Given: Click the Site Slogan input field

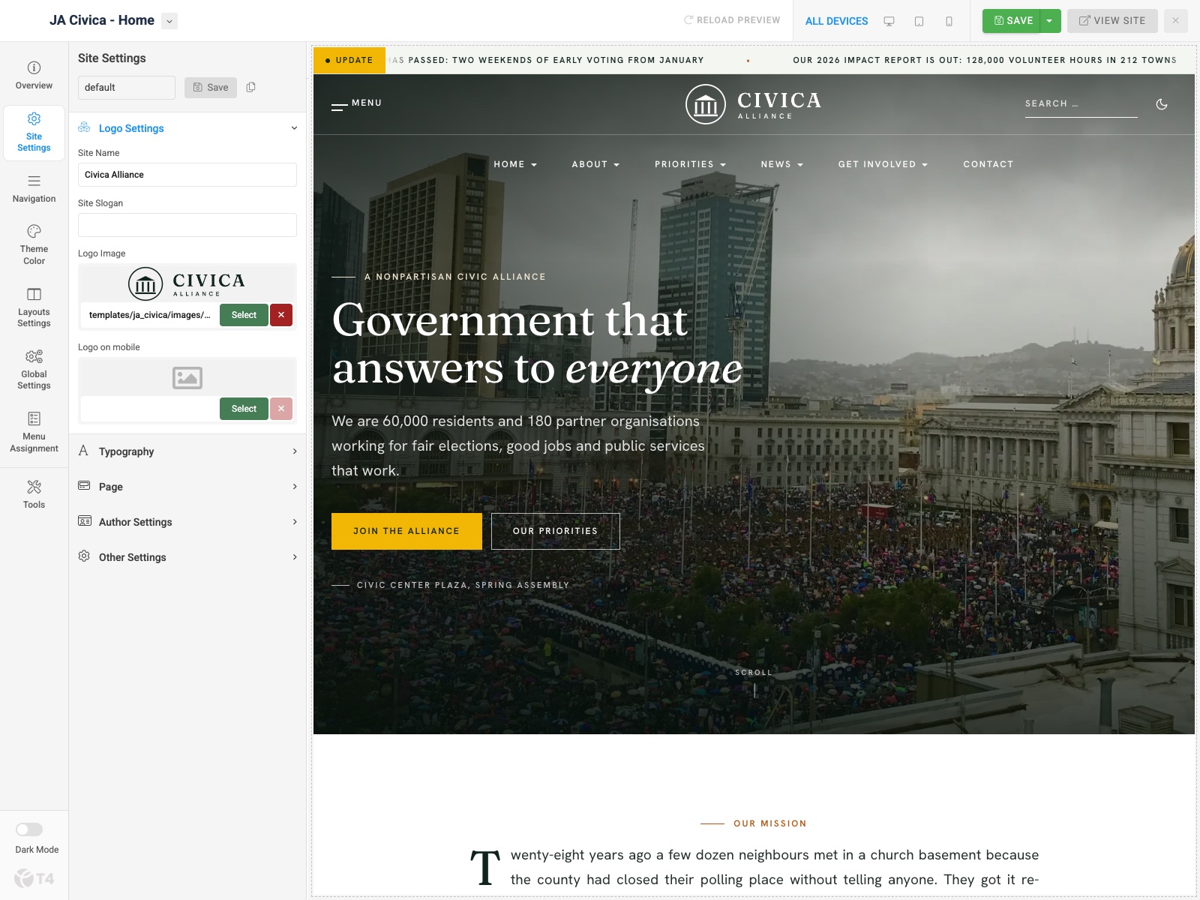Looking at the screenshot, I should pos(187,225).
